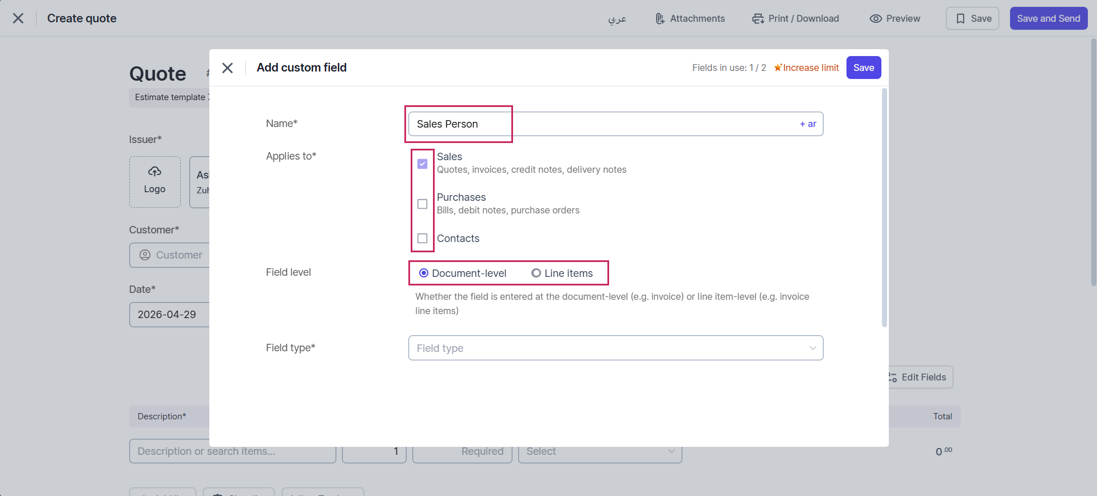Click Save in the custom field dialog
Screen dimensions: 1097x496
(863, 68)
